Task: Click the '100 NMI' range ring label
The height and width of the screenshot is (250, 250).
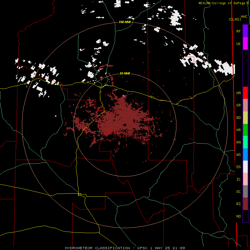Action: coord(125,22)
